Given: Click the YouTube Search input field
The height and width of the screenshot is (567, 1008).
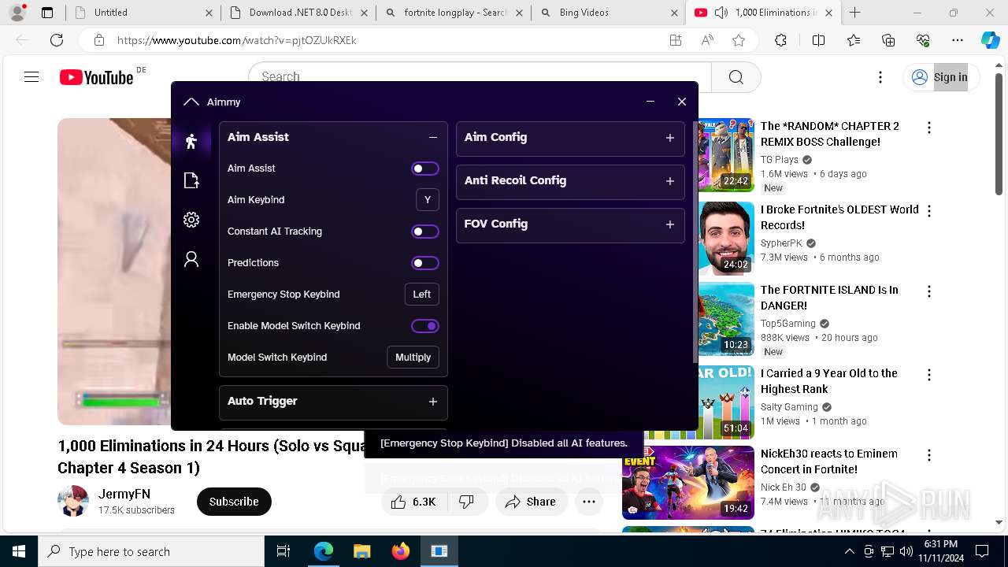Looking at the screenshot, I should [x=480, y=77].
